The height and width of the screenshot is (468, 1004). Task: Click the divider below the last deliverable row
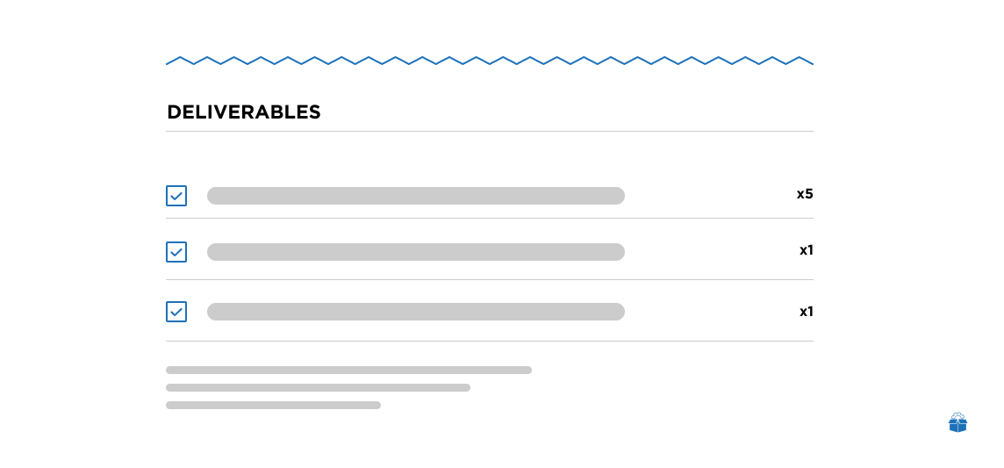(x=490, y=342)
